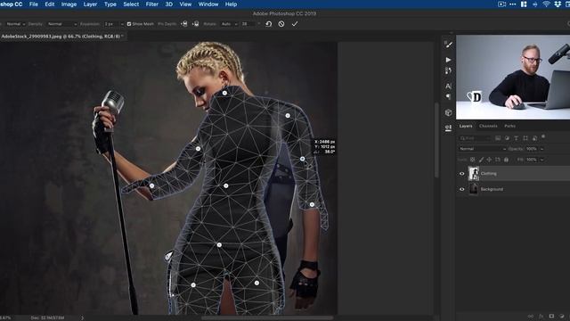This screenshot has width=570, height=321.
Task: Click the screen recording camera menu bar icon
Action: (501, 4)
